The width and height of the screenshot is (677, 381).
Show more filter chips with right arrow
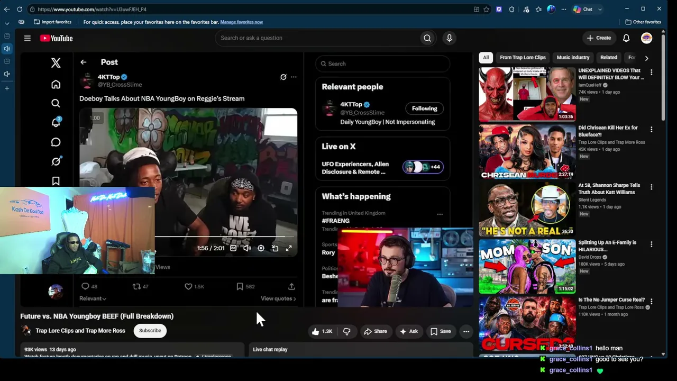pos(646,58)
